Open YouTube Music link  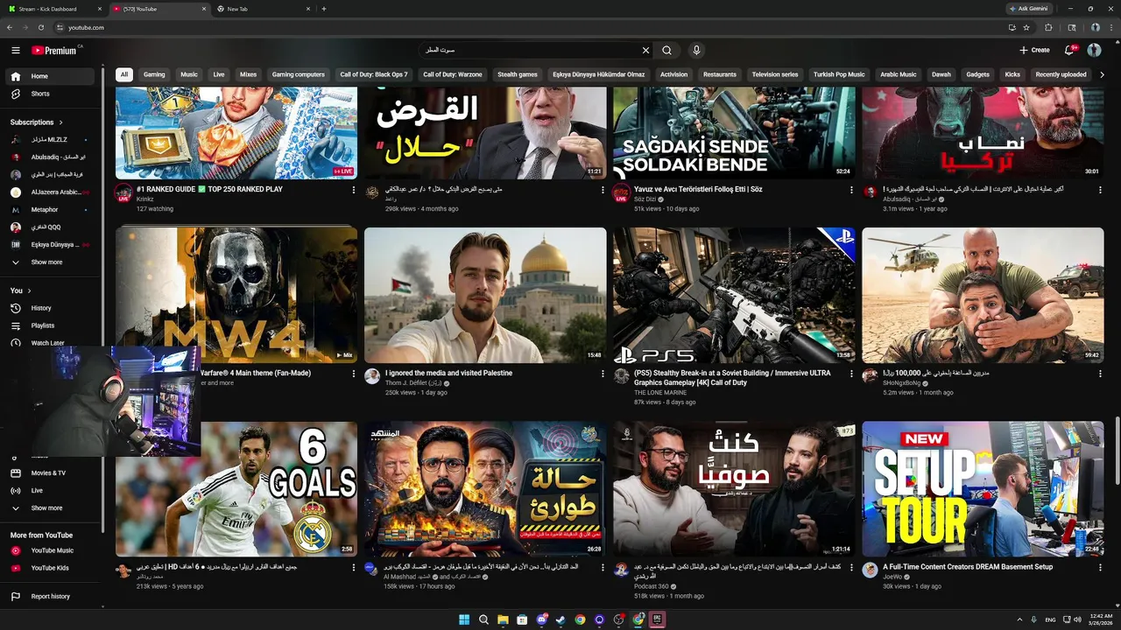(51, 550)
